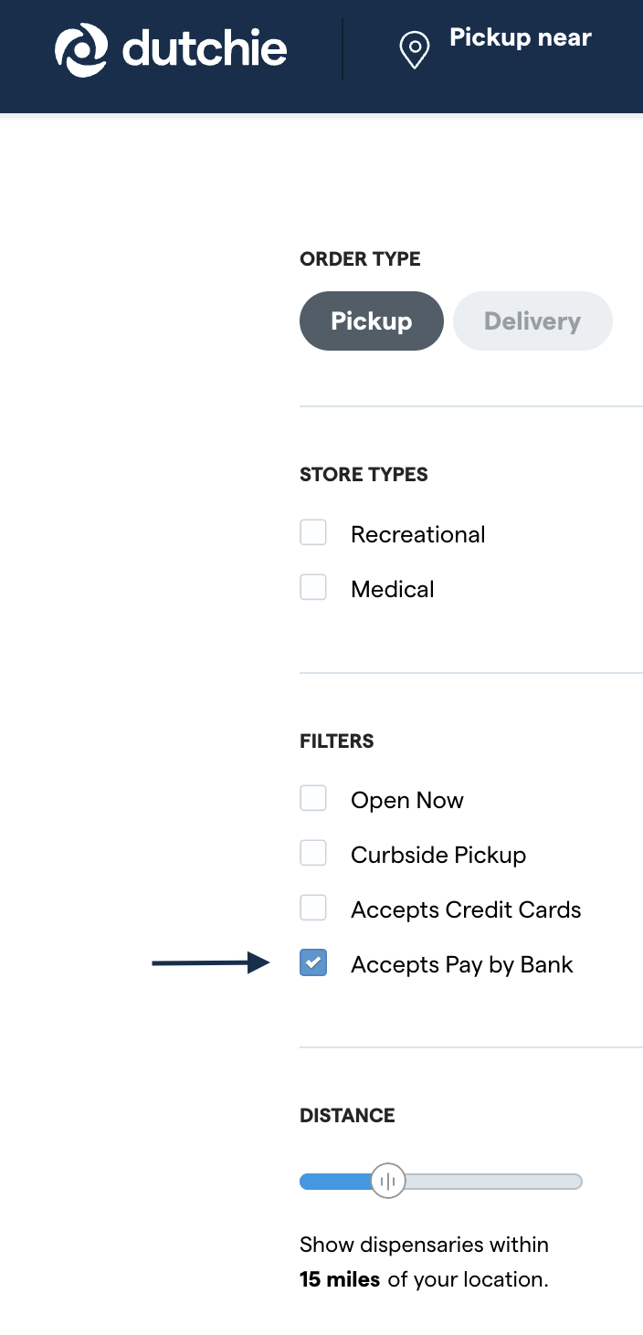Click the Accepts Pay by Bank label text

point(461,963)
